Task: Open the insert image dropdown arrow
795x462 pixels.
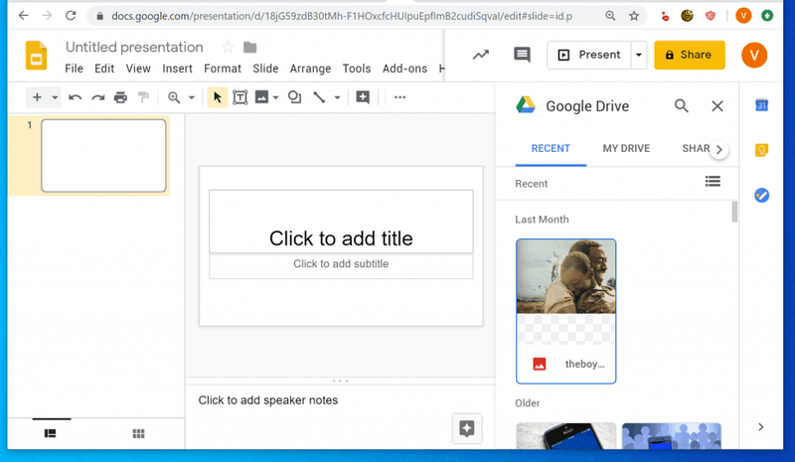Action: 276,97
